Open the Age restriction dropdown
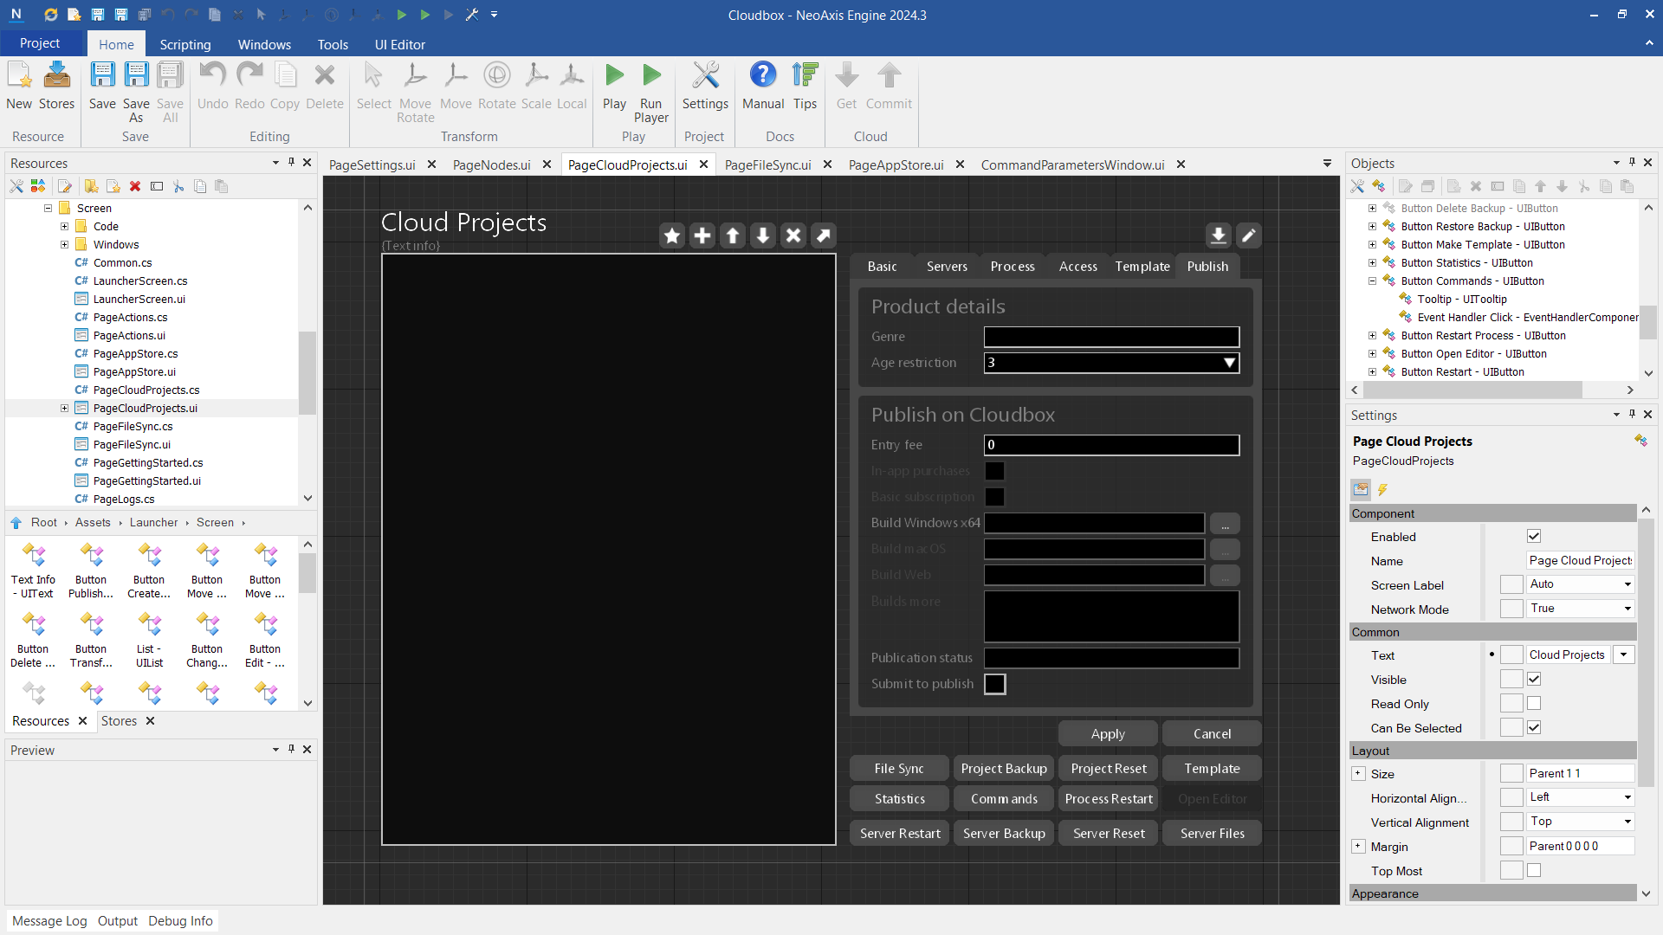 click(1112, 363)
